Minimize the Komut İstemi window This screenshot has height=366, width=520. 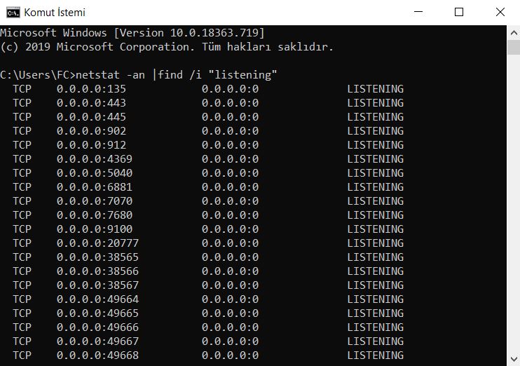coord(419,12)
